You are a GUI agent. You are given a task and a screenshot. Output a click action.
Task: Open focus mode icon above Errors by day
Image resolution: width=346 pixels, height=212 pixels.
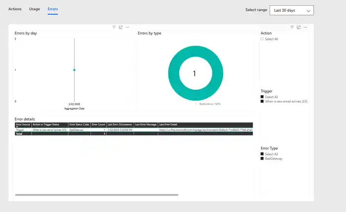121,27
